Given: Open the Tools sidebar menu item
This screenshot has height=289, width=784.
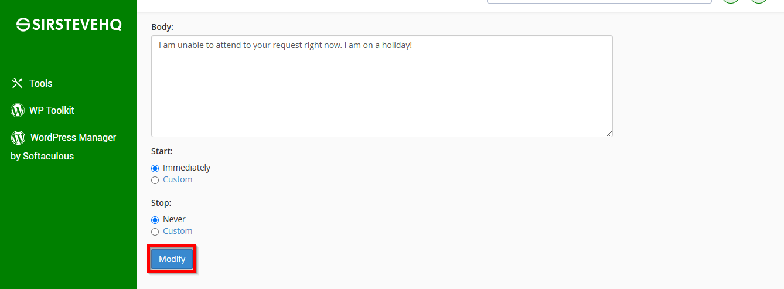Looking at the screenshot, I should (x=32, y=83).
